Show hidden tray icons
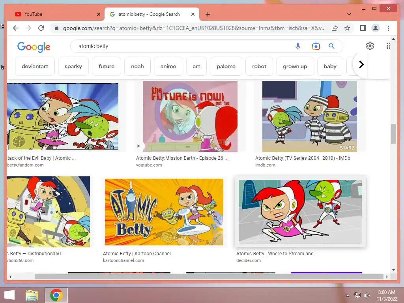 click(348, 295)
